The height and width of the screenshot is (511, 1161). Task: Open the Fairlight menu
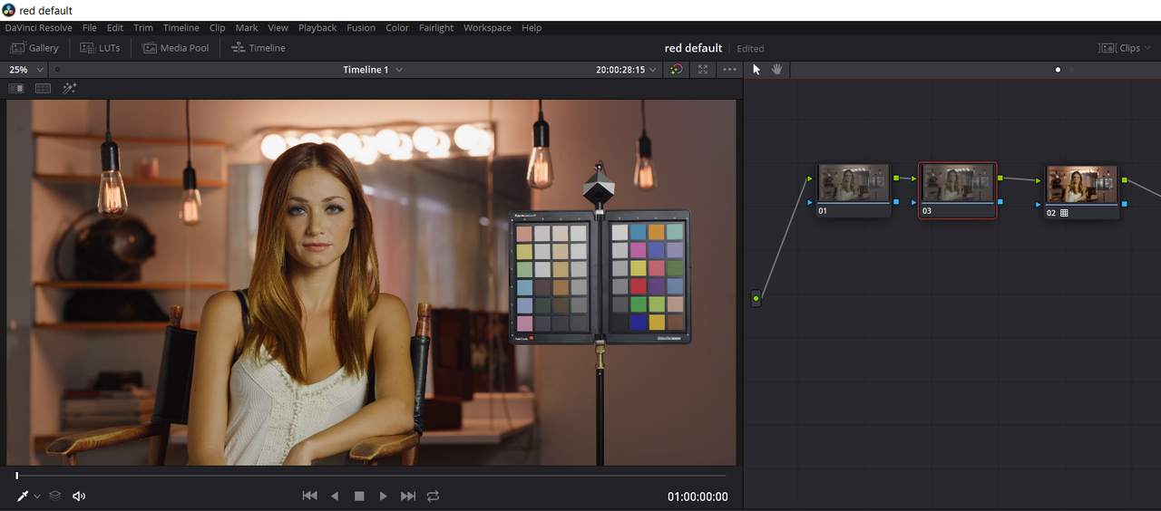(x=436, y=28)
